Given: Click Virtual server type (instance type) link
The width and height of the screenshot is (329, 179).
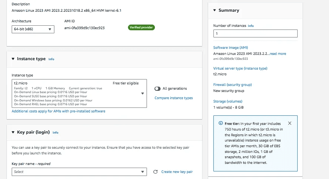Looking at the screenshot, I should pos(240,68).
